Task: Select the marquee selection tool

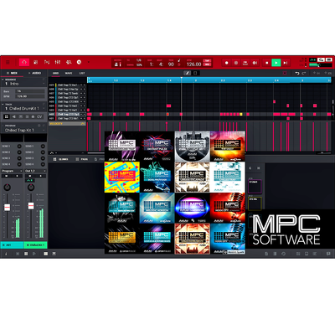Action: coord(195,73)
